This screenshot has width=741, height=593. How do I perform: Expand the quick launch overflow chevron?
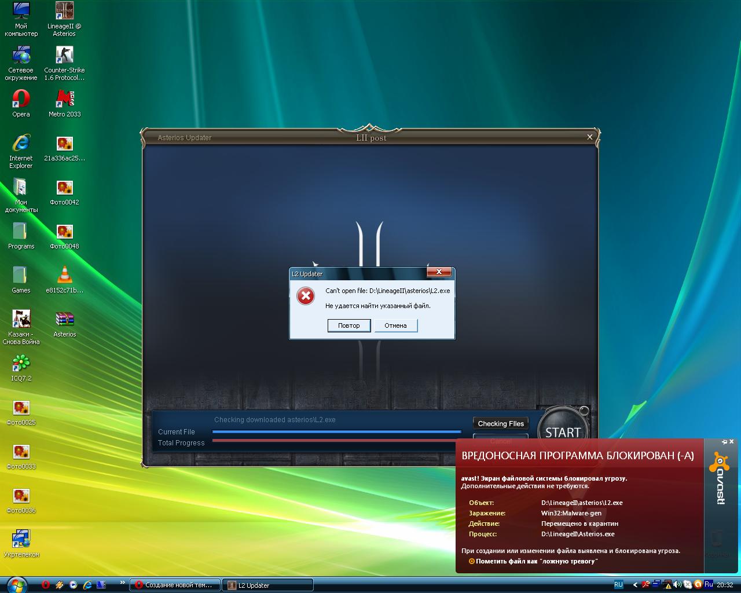(x=122, y=583)
